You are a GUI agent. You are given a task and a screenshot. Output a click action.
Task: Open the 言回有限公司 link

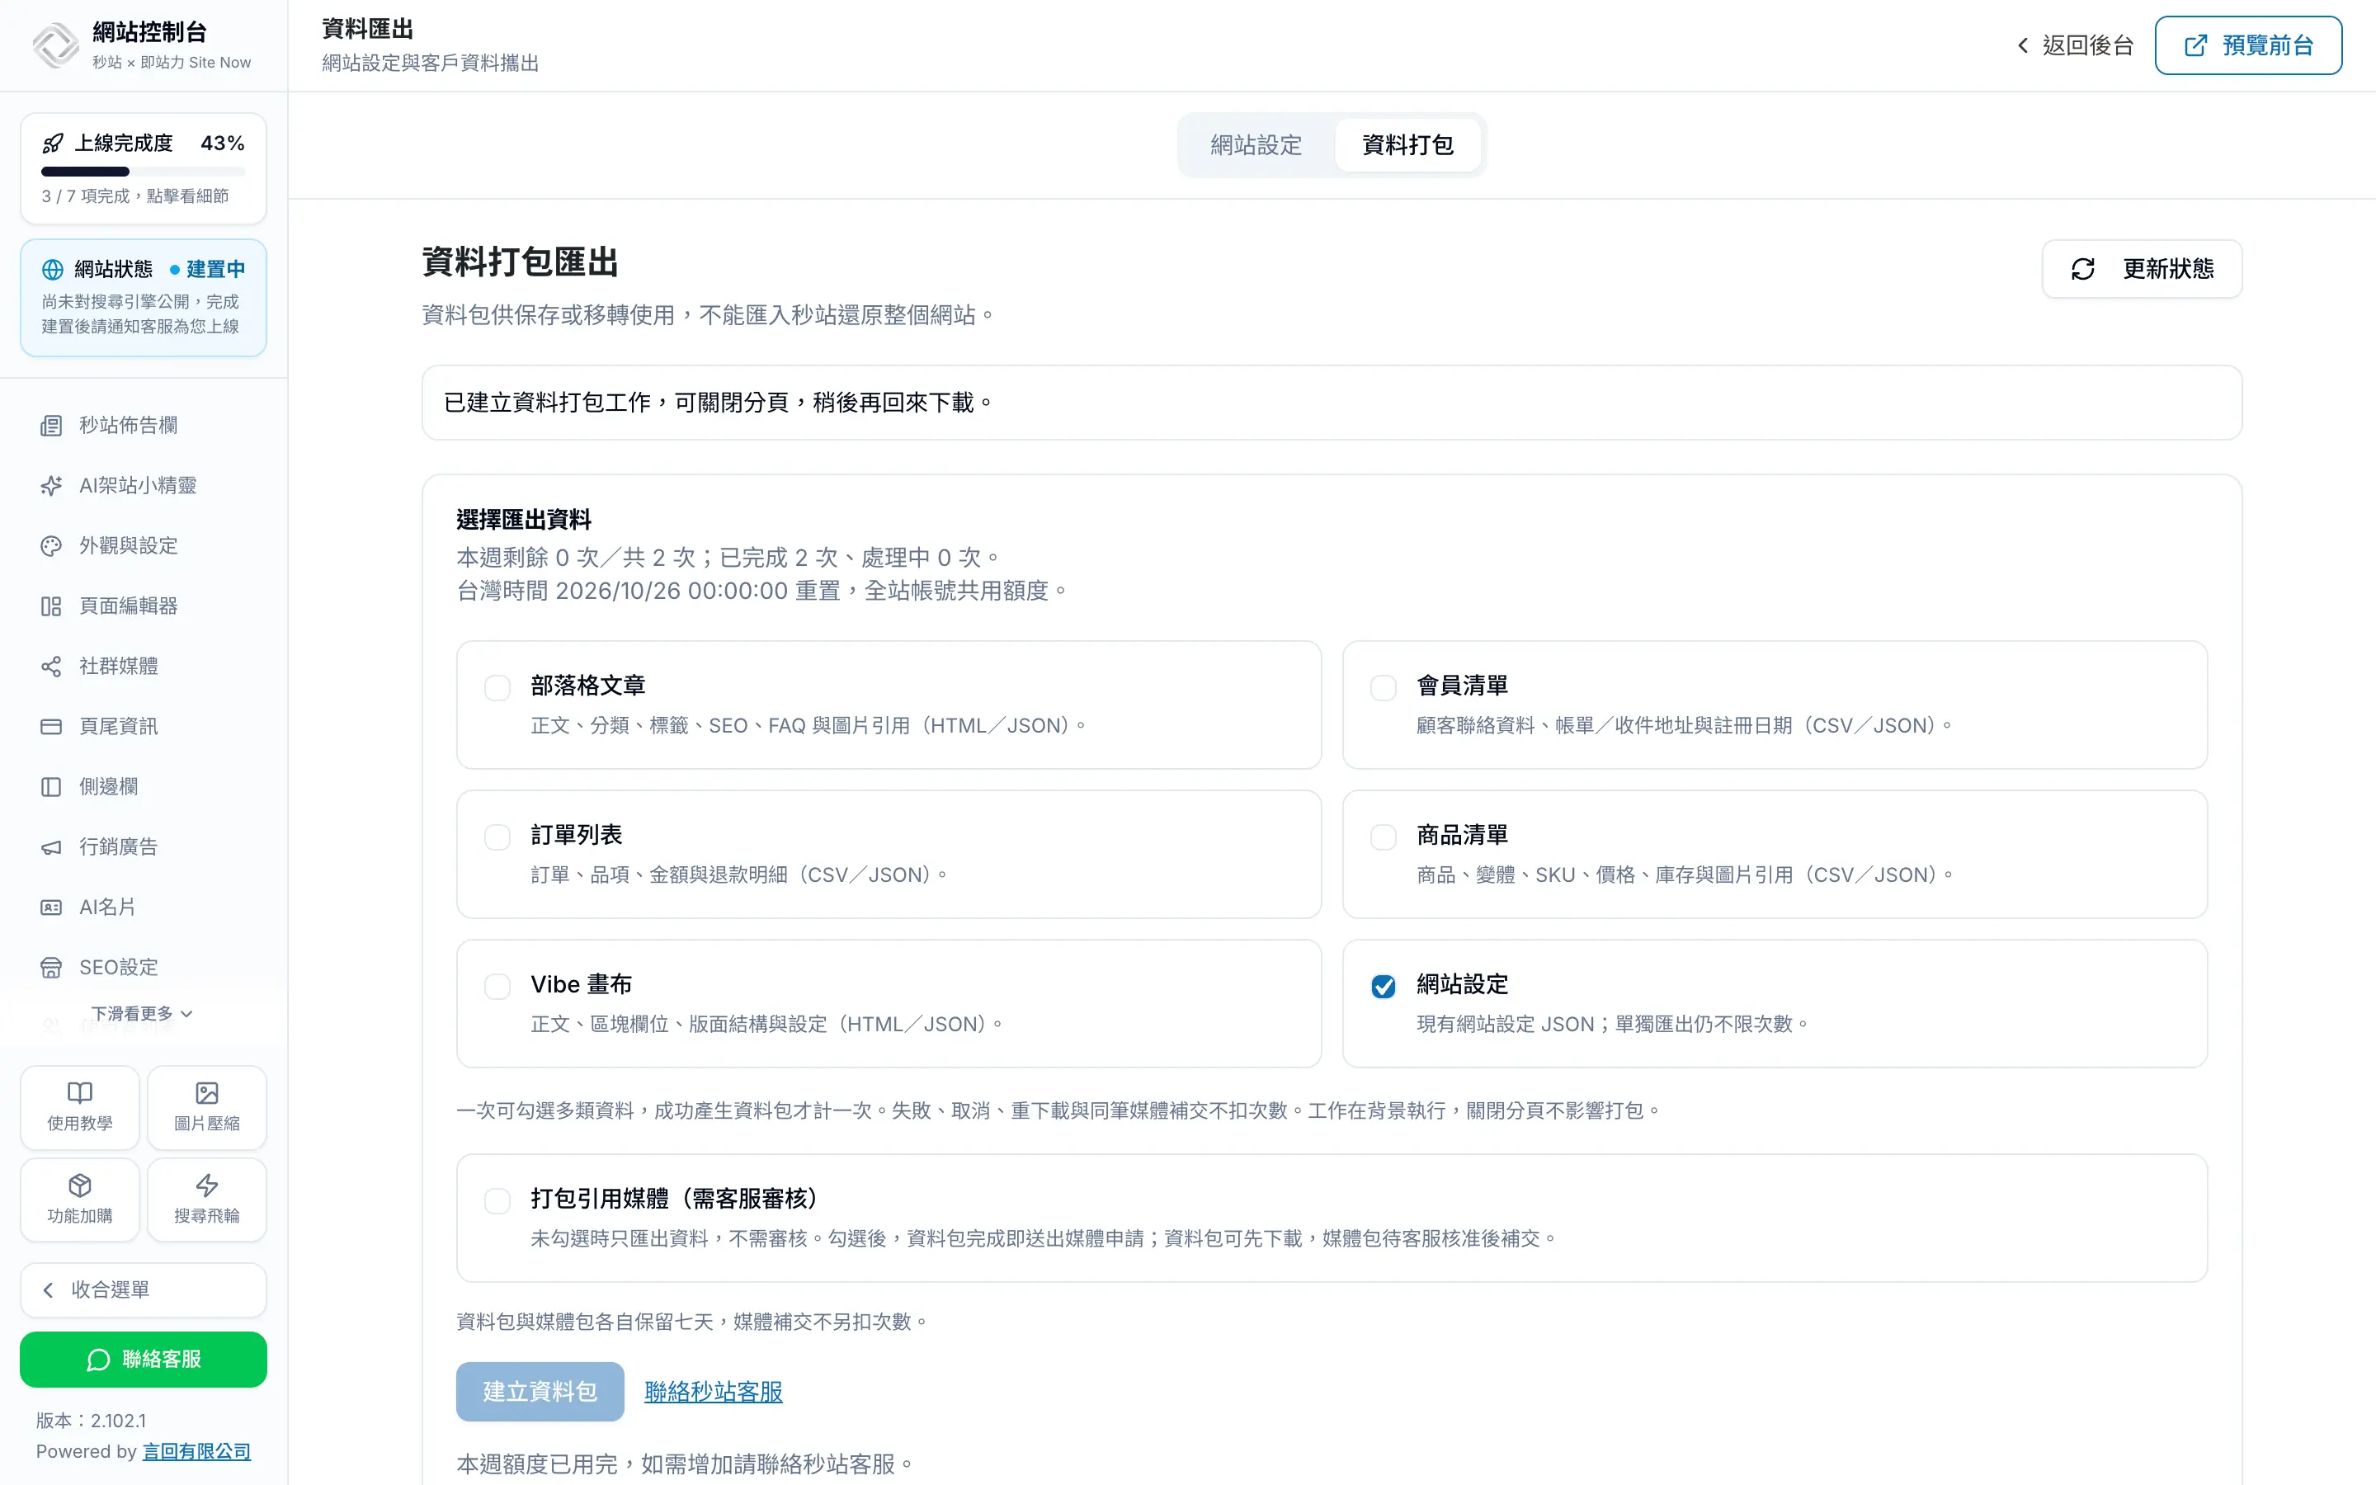[x=196, y=1452]
